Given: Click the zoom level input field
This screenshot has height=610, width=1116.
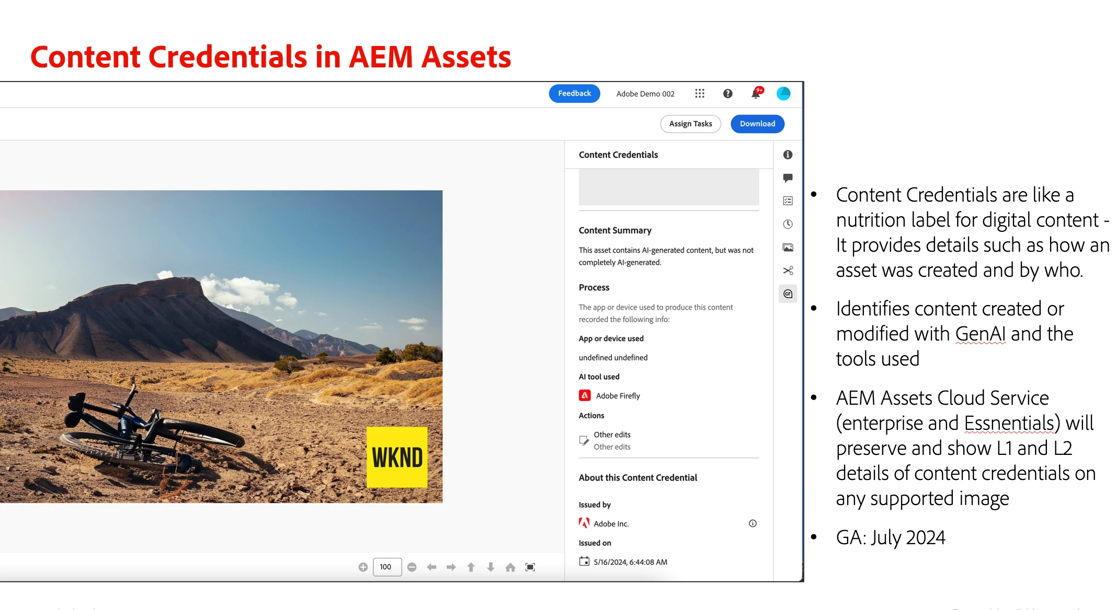Looking at the screenshot, I should coord(387,567).
